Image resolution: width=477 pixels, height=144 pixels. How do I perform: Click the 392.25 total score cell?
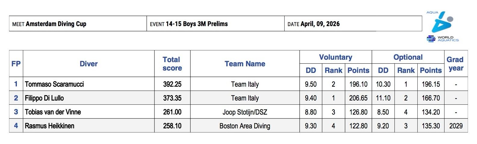point(172,84)
